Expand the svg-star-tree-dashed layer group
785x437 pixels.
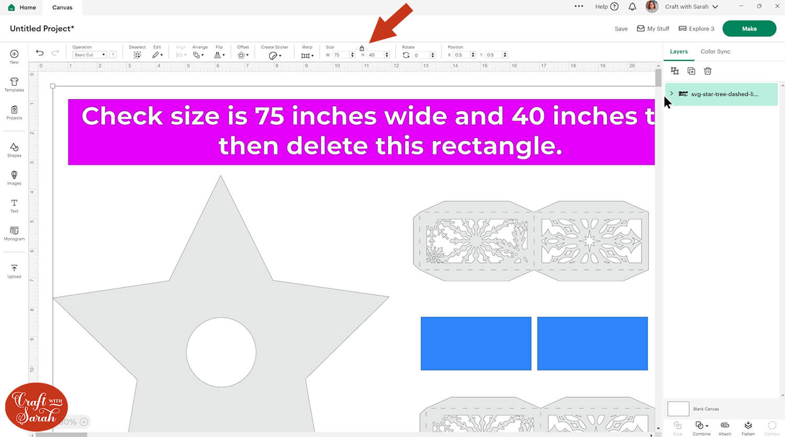pos(671,94)
